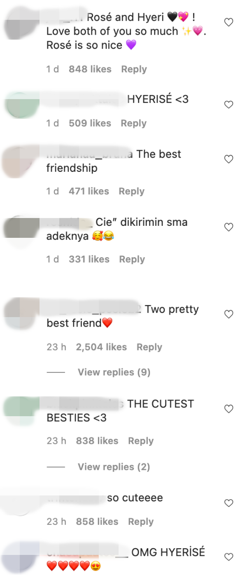Like the "so cuteeee" comment
This screenshot has width=247, height=583.
[x=228, y=503]
